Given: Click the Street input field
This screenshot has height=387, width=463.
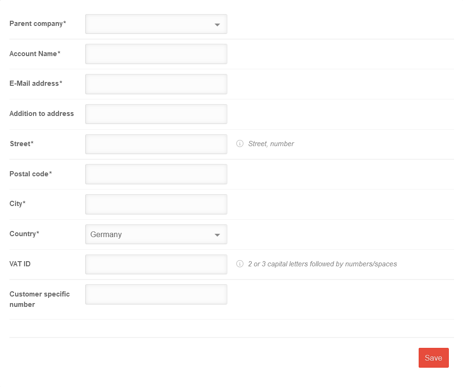Looking at the screenshot, I should (156, 144).
